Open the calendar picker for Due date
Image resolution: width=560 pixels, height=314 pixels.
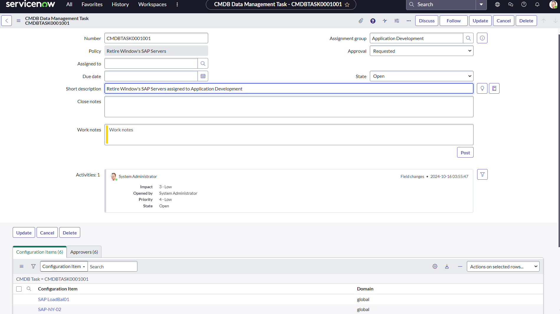coord(203,76)
